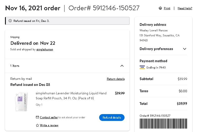Click the envelope icon beside Contact seller
Viewport: 207px width, 132px height.
[37, 117]
